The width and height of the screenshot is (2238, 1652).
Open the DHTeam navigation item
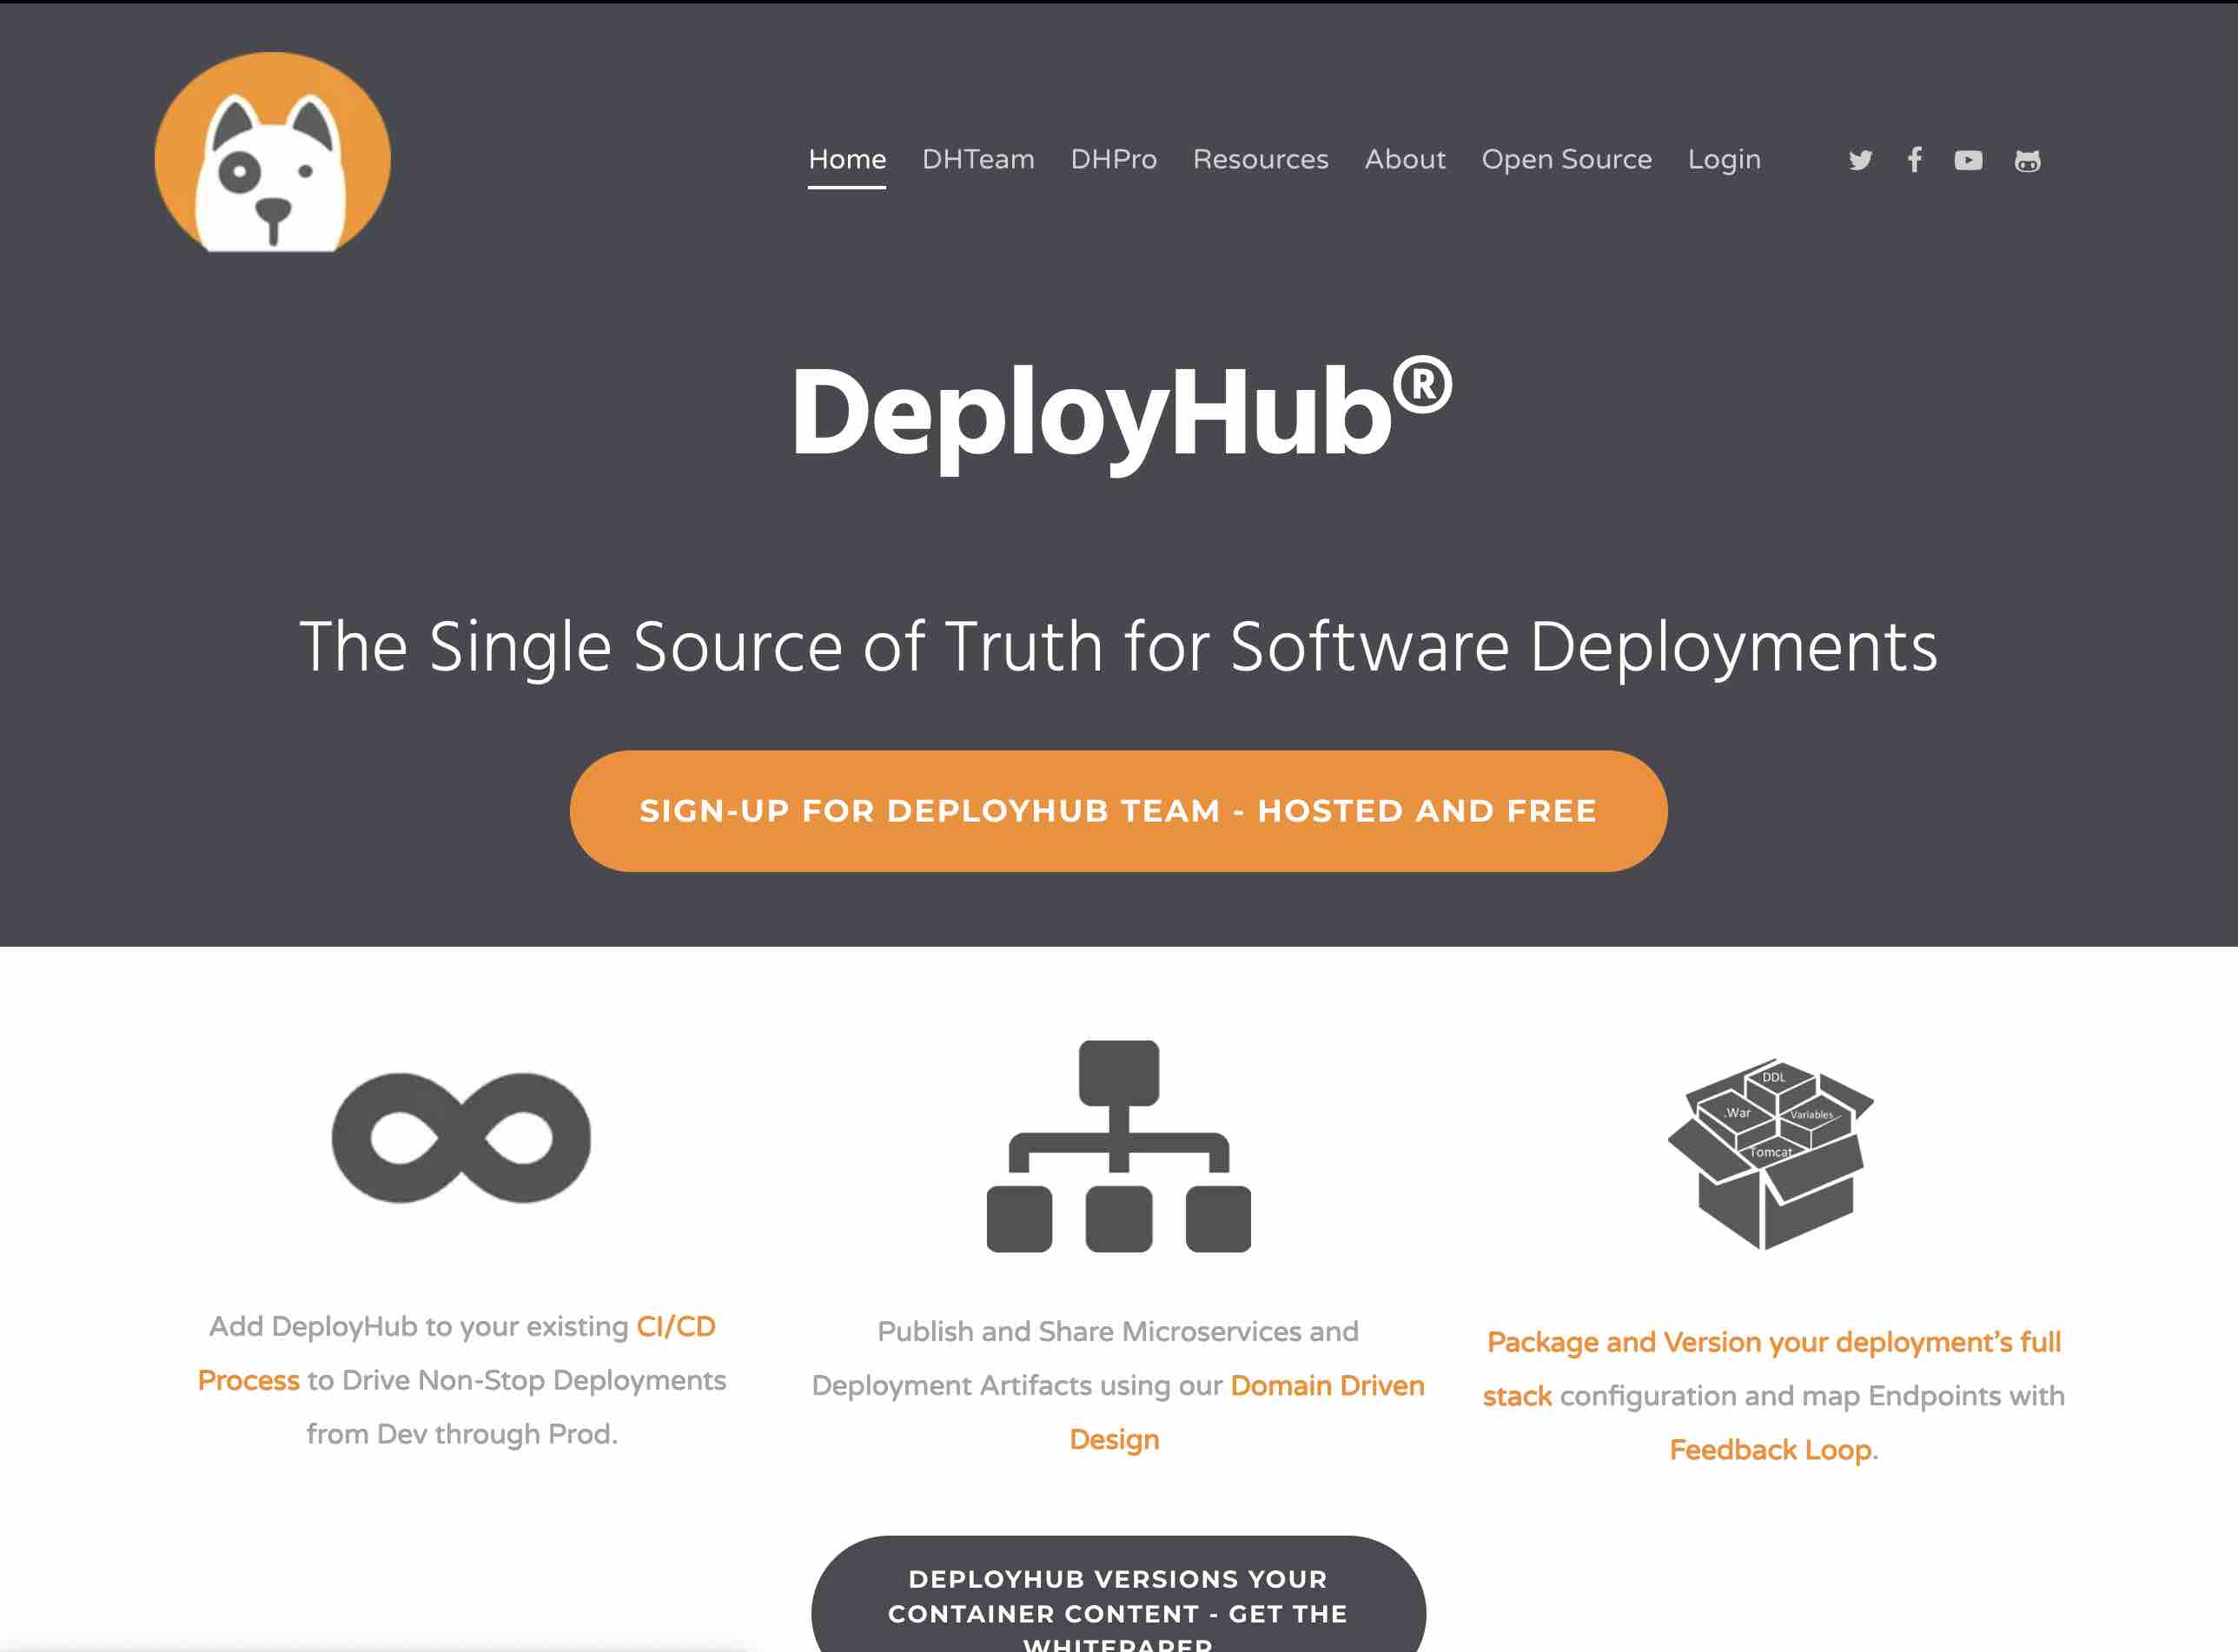tap(977, 159)
